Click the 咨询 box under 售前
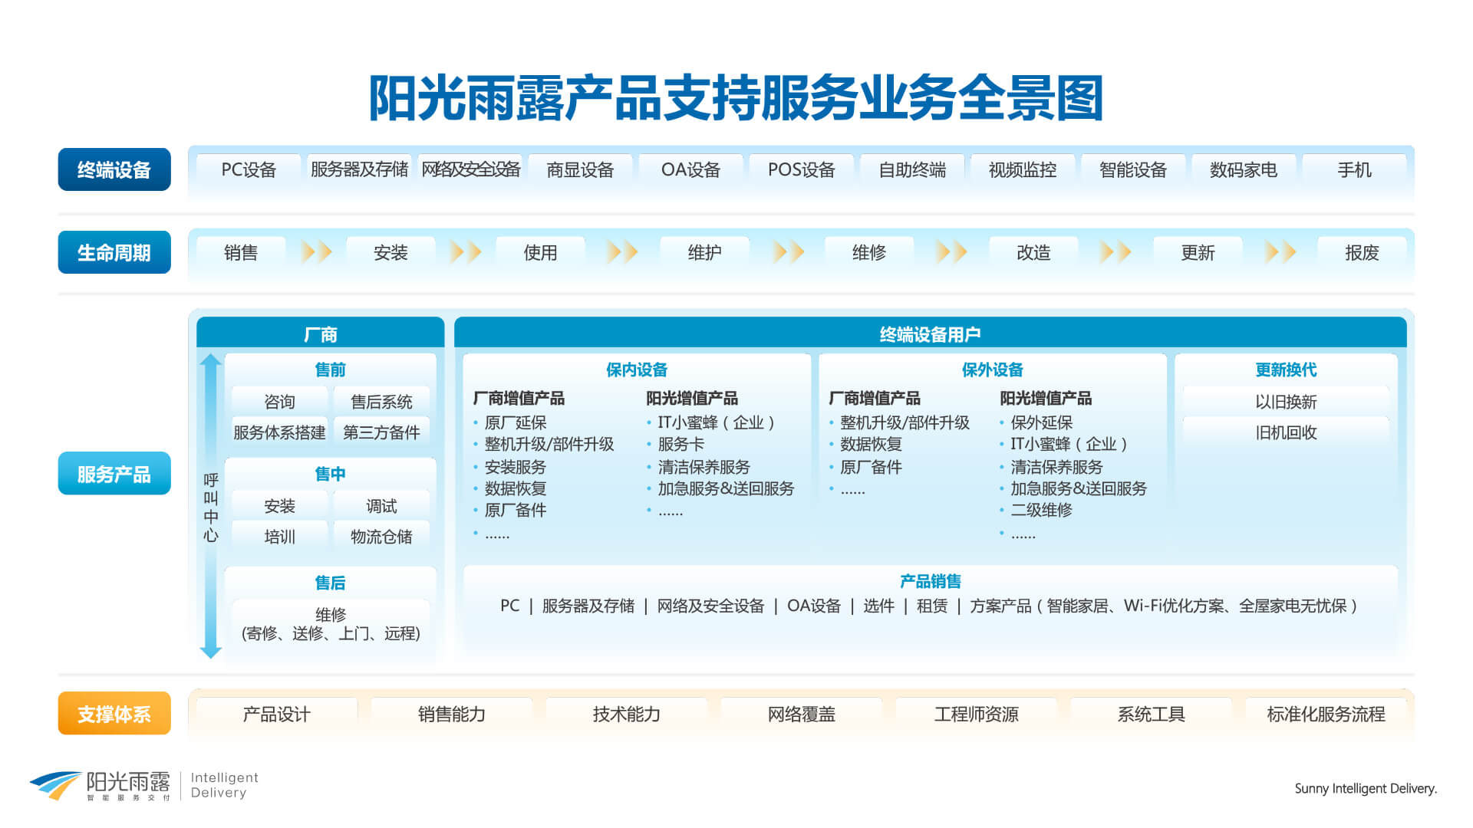The height and width of the screenshot is (828, 1473). (x=279, y=402)
